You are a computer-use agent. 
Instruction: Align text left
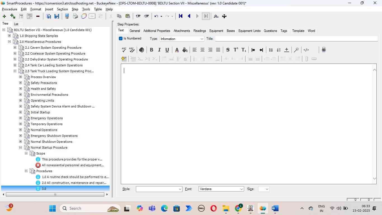click(x=195, y=50)
